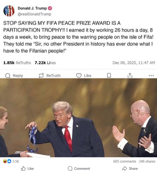
Task: Click the Share arrow icon at the bottom
Action: [x=125, y=168]
